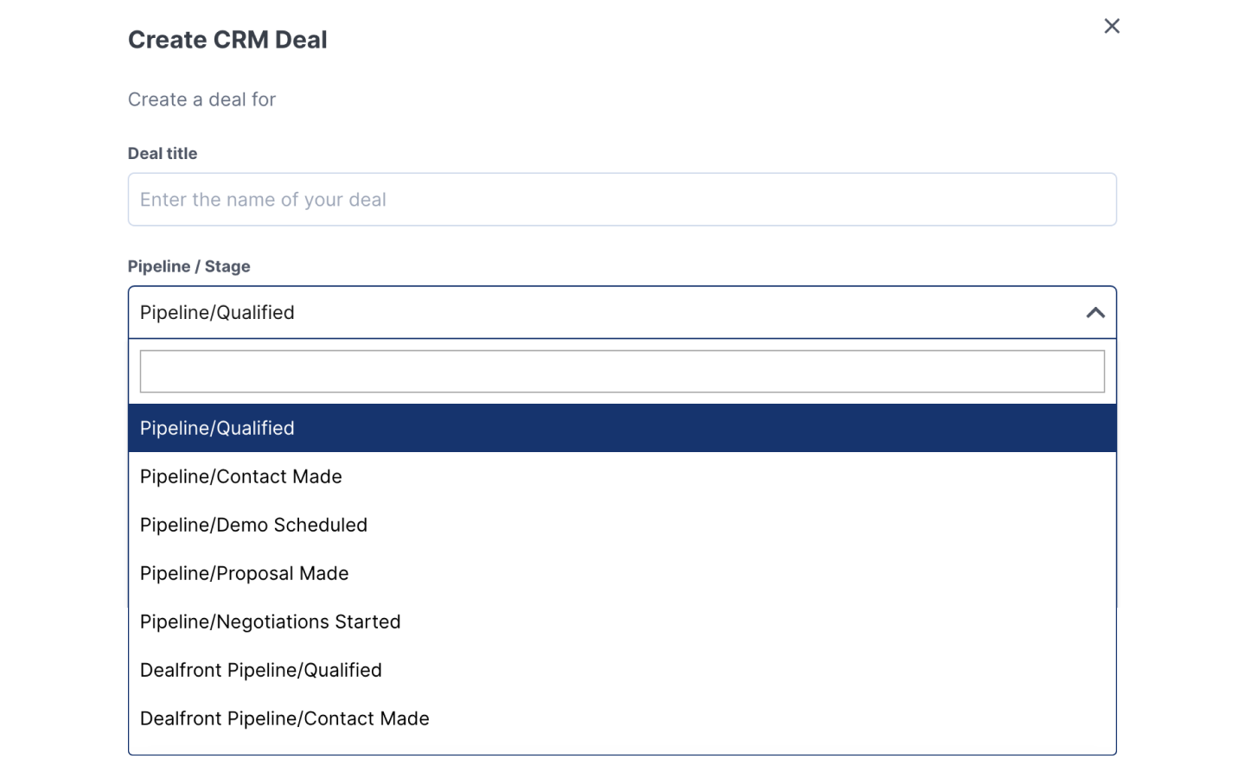Click the "Create a deal for" subtitle text
Viewport: 1245px width, 778px height.
pos(201,99)
